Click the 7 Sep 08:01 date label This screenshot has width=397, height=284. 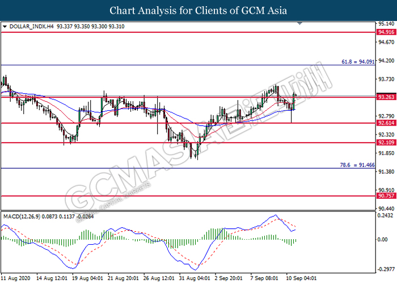264,279
